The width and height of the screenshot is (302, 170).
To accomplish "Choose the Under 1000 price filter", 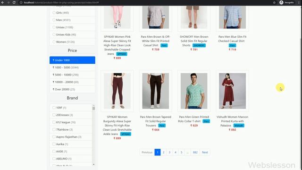I will [x=72, y=60].
